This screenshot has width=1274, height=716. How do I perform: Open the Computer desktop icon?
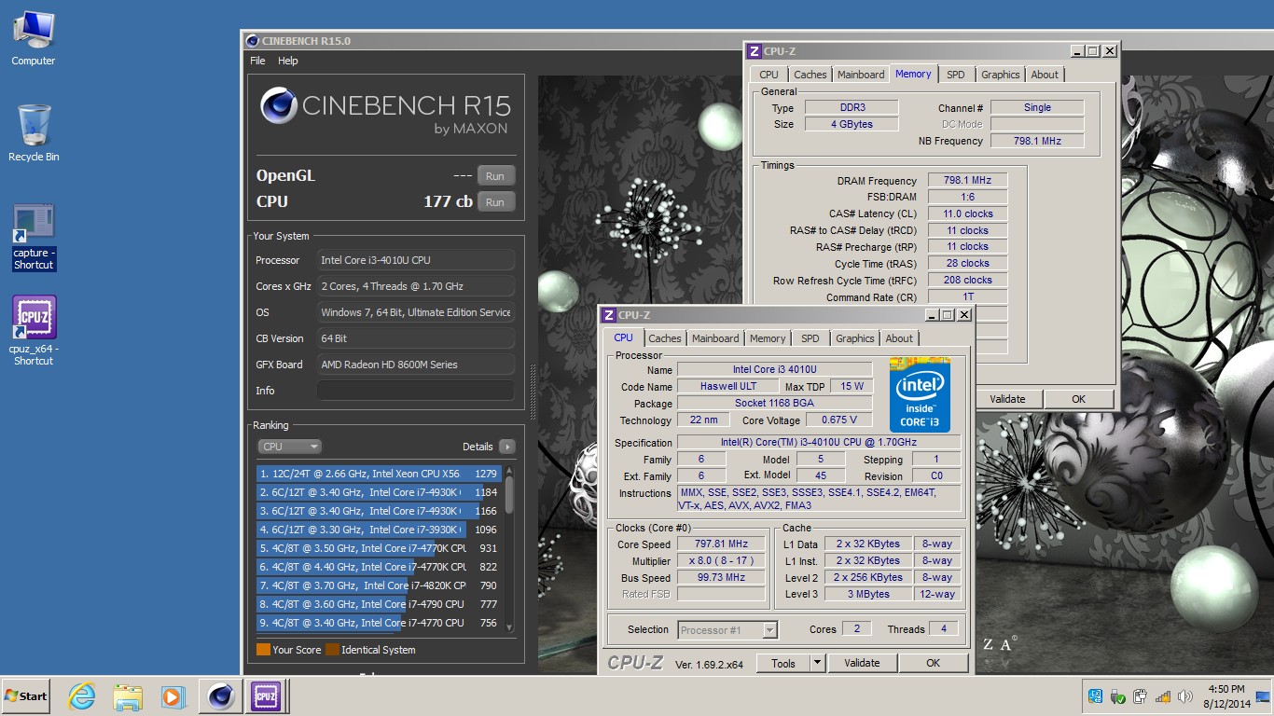click(x=34, y=39)
